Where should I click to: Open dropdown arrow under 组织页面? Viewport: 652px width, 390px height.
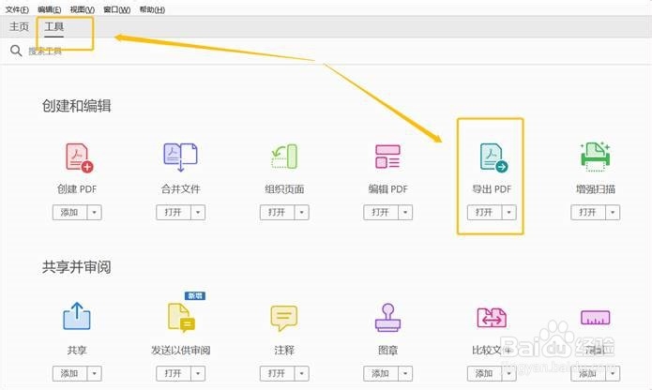tap(301, 212)
